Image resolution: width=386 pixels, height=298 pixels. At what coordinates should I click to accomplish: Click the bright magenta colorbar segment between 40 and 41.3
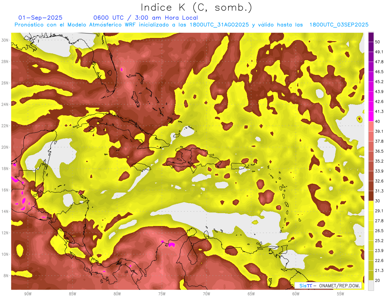click(x=371, y=116)
